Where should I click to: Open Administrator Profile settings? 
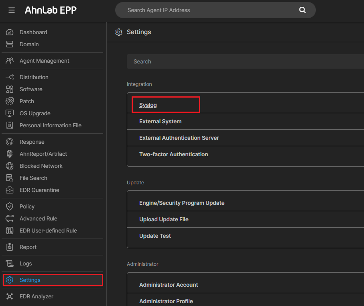166,301
